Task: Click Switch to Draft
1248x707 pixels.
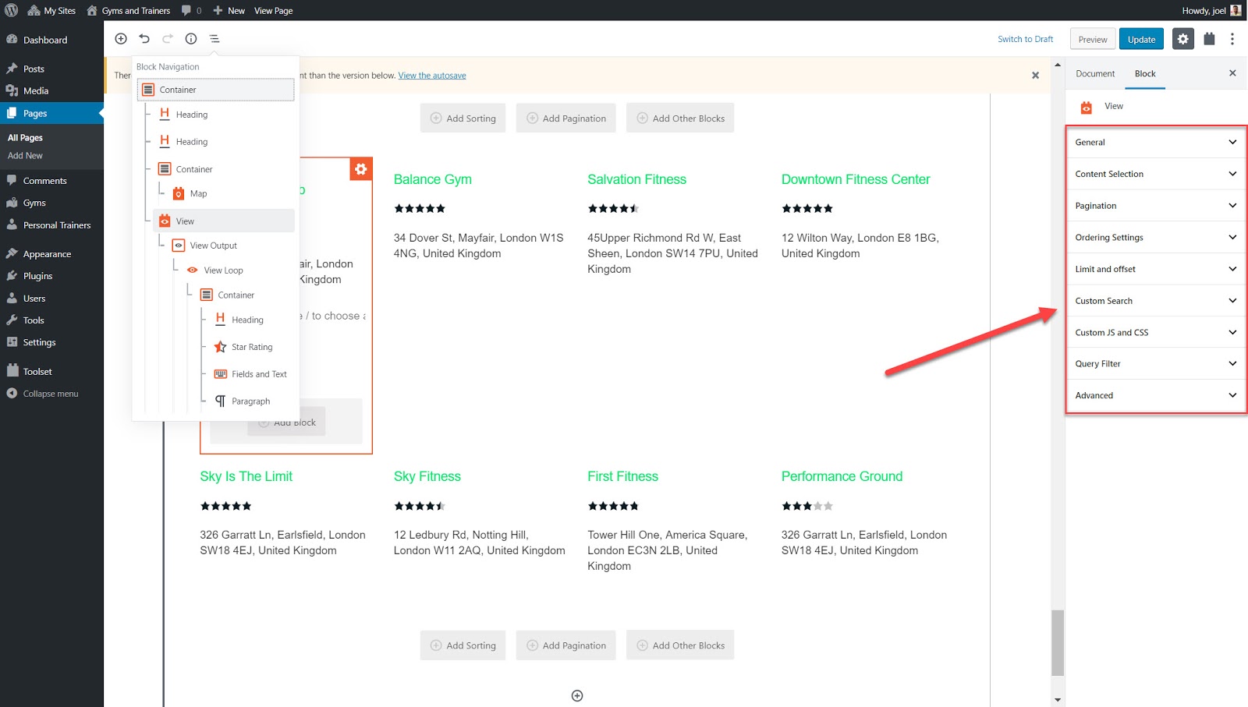Action: (1026, 38)
